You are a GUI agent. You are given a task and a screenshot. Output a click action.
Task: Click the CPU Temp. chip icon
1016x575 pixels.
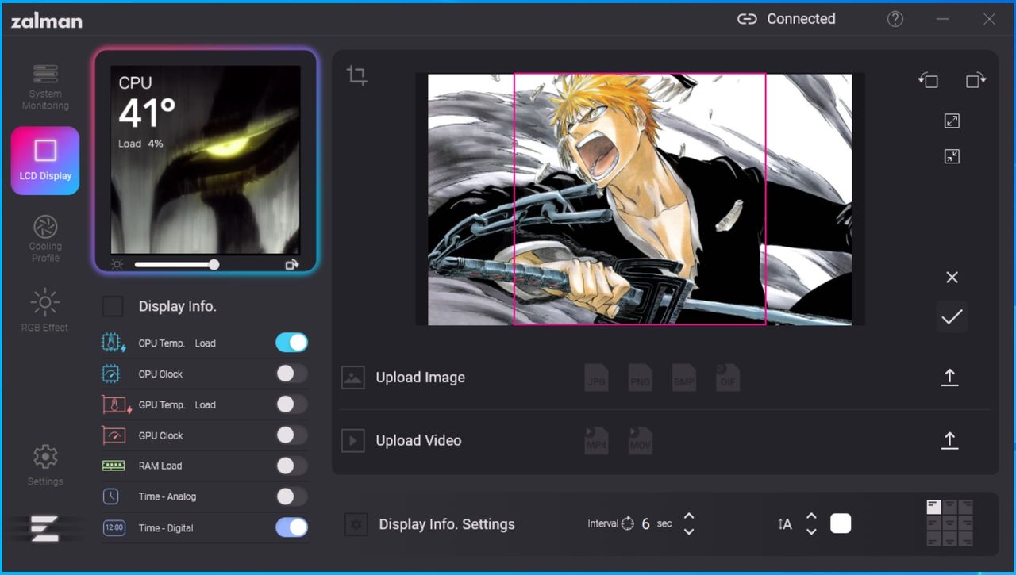[x=114, y=343]
